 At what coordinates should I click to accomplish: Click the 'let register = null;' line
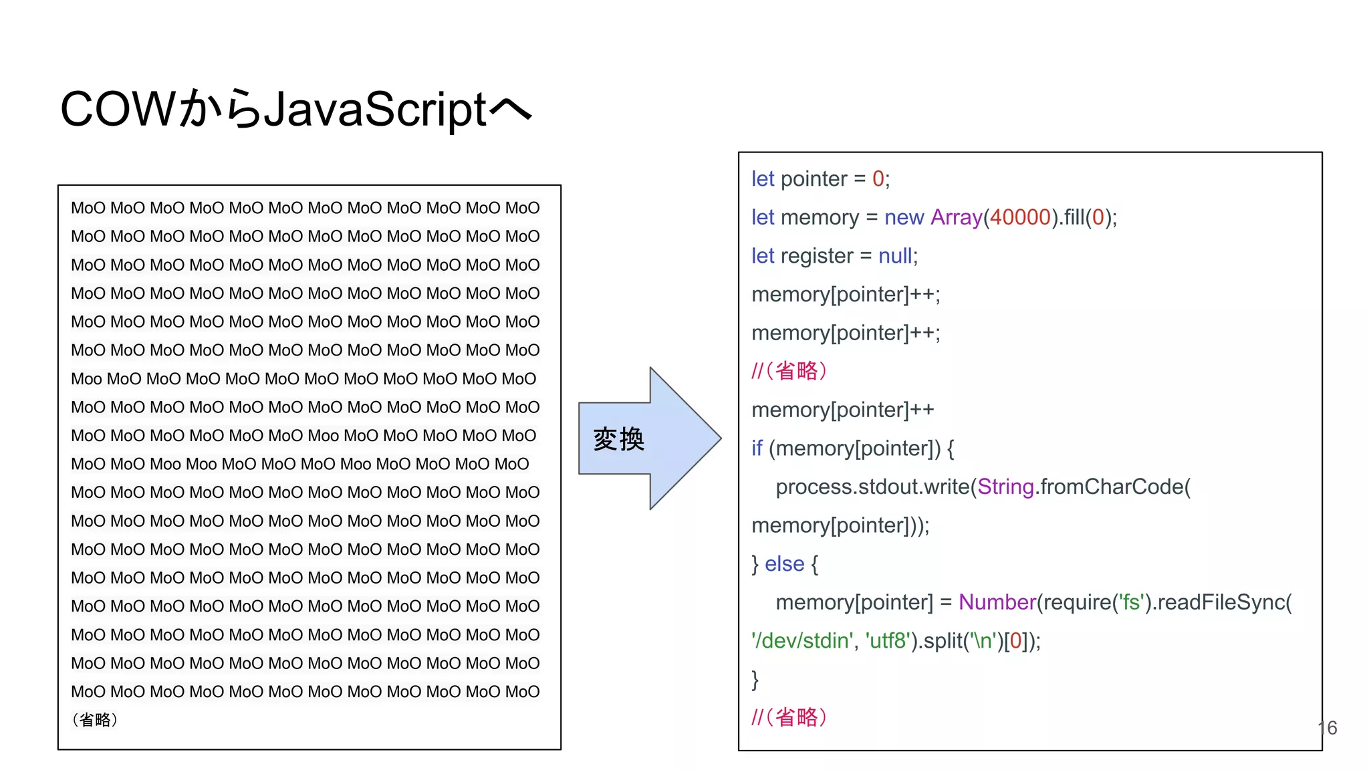pos(834,256)
